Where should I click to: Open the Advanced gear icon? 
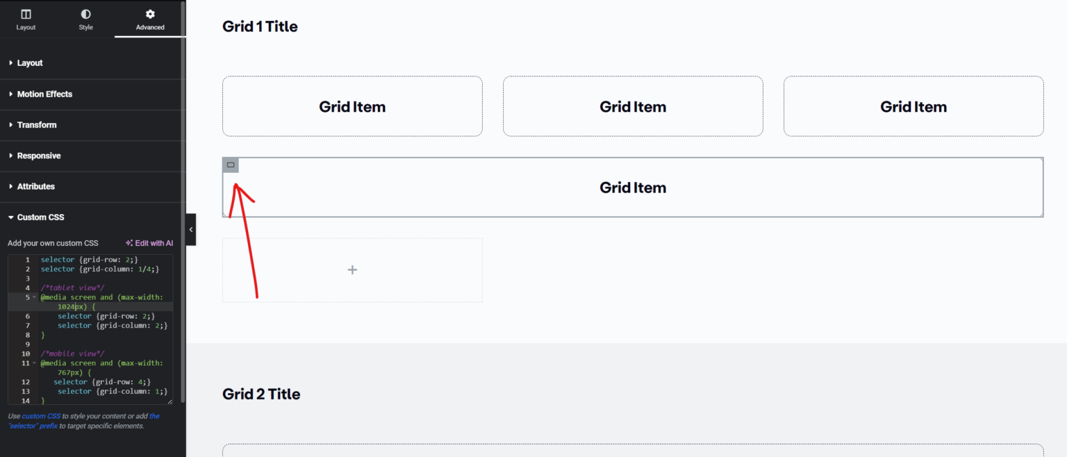tap(149, 13)
